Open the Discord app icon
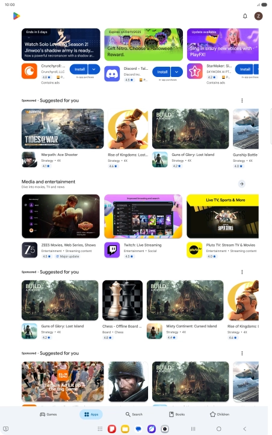 pyautogui.click(x=112, y=73)
